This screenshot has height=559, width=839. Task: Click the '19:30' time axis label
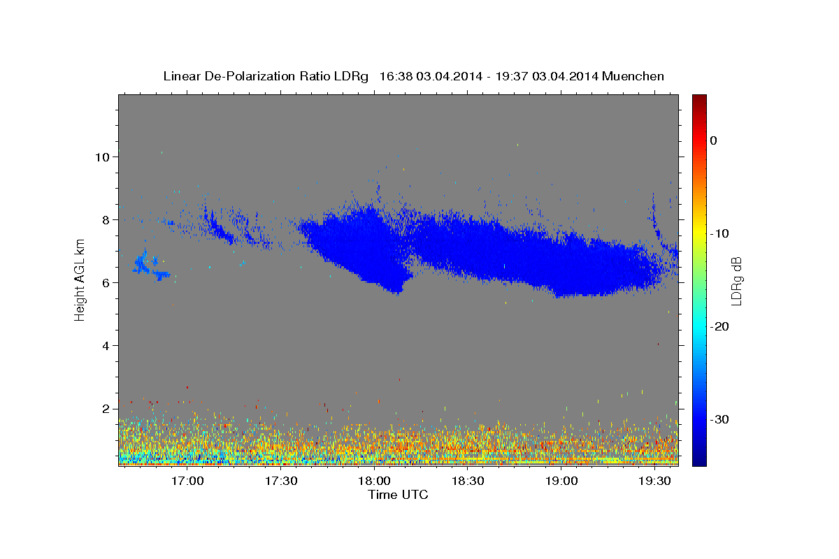coord(654,481)
